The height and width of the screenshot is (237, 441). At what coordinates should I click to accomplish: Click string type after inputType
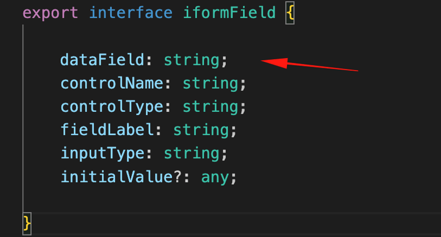coord(191,154)
